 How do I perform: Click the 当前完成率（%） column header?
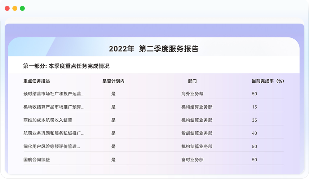click(268, 81)
